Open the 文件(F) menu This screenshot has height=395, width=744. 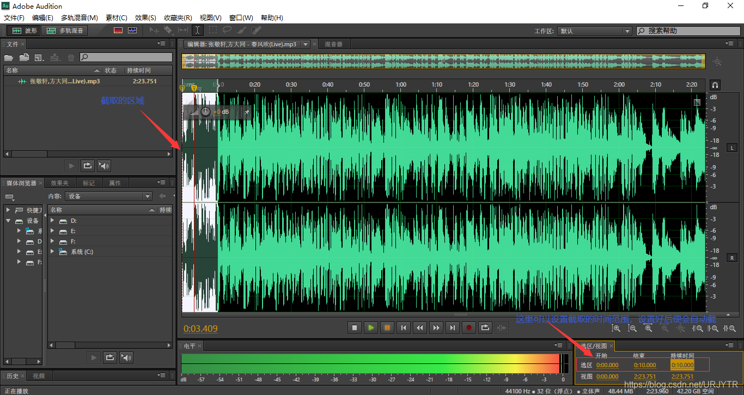(x=14, y=18)
